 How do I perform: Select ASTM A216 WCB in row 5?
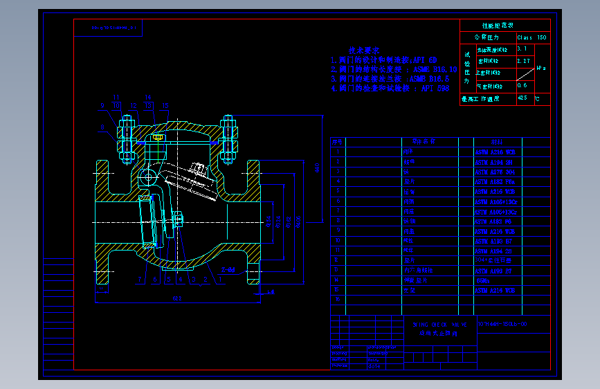(495, 192)
